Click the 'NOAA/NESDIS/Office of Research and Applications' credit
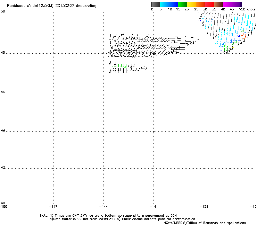Image resolution: width=257 pixels, height=225 pixels. coord(205,223)
